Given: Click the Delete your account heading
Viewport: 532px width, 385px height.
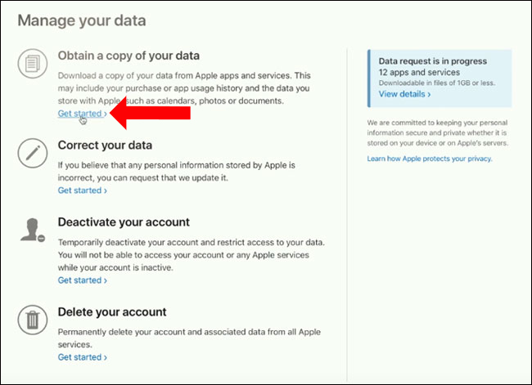Looking at the screenshot, I should [x=112, y=311].
